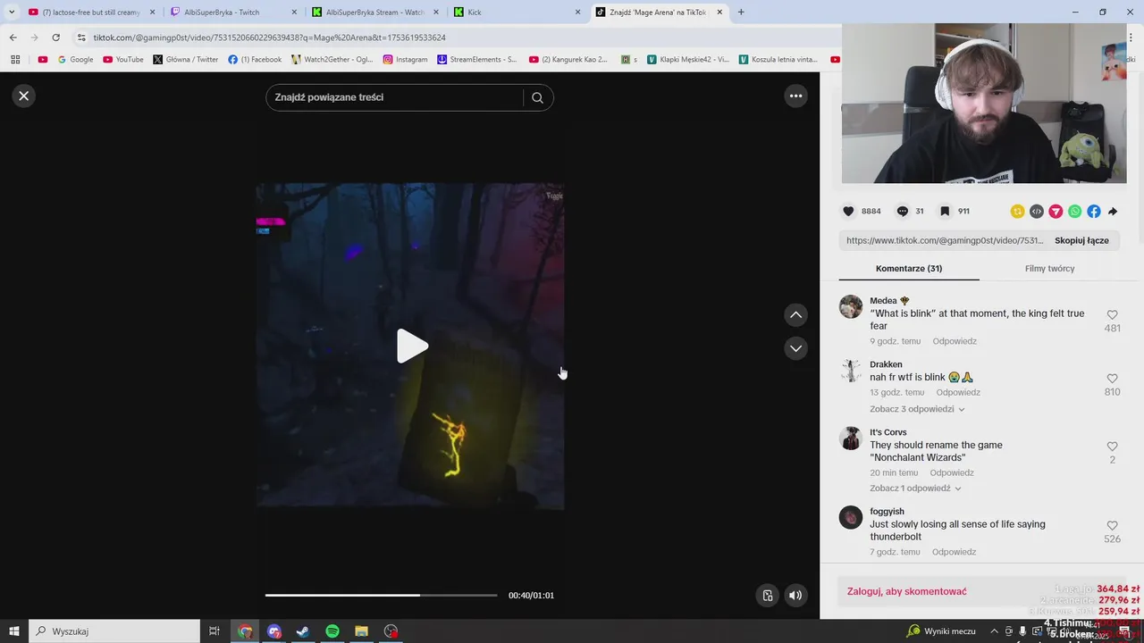
Task: Mute the video with the speaker icon
Action: (x=795, y=596)
